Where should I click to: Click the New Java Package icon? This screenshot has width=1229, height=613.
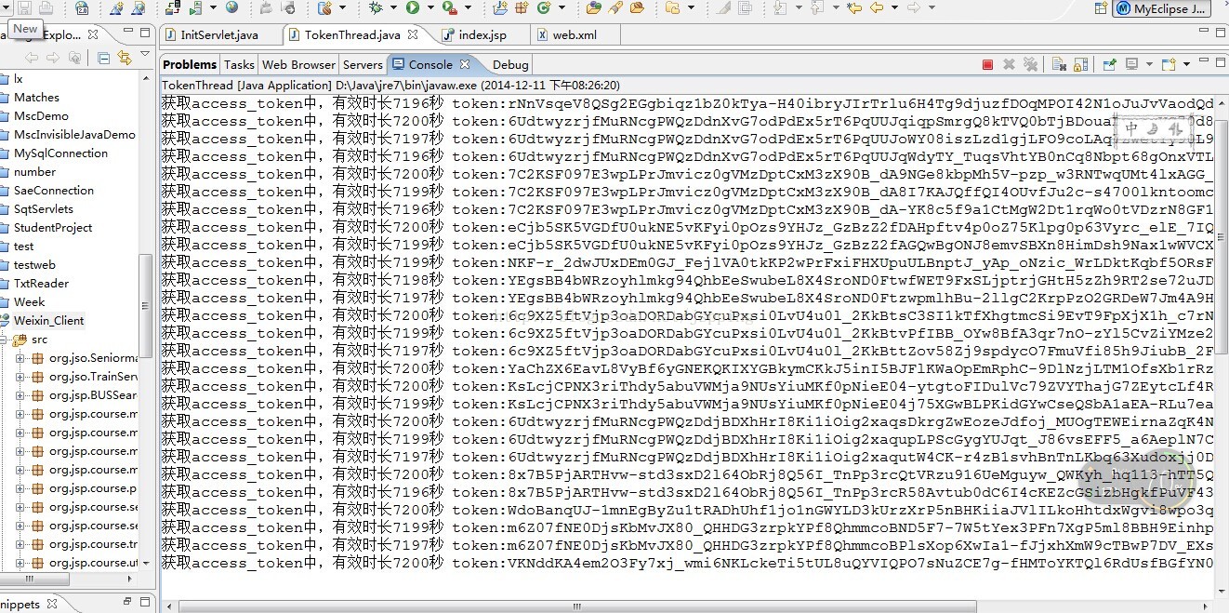point(522,7)
